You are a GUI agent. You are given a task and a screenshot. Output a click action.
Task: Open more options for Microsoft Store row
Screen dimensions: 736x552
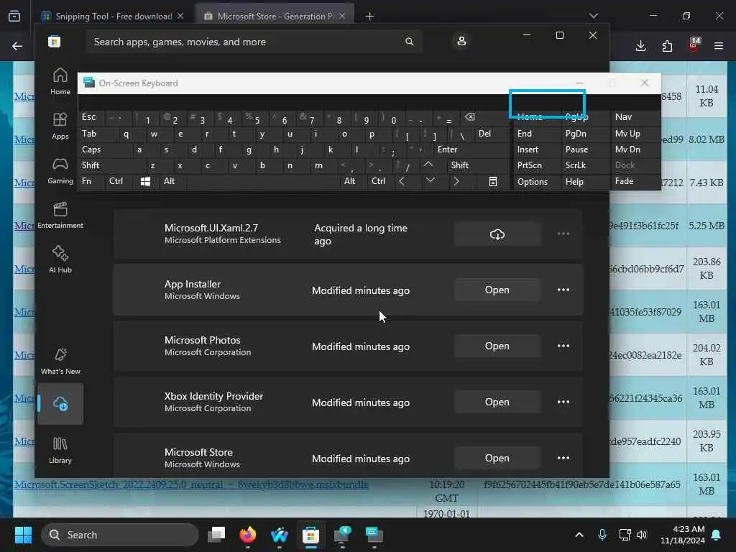click(x=563, y=458)
